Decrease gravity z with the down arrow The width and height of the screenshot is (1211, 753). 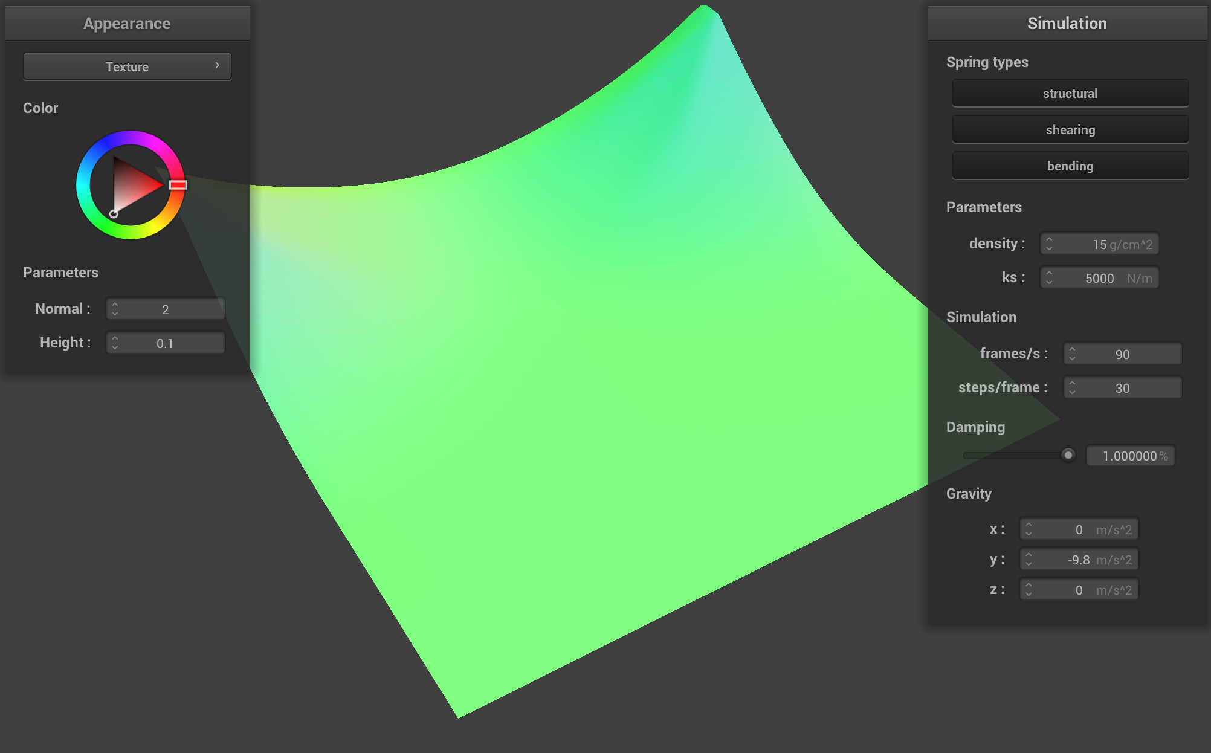[1029, 594]
